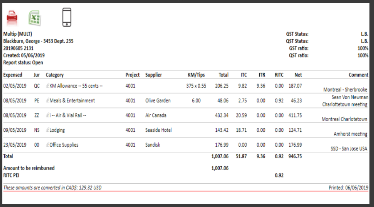This screenshot has height=207, width=374.
Task: Click the Expensed column header
Action: [13, 75]
